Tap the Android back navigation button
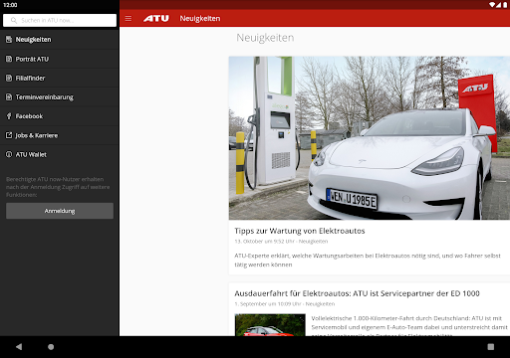 [x=19, y=347]
